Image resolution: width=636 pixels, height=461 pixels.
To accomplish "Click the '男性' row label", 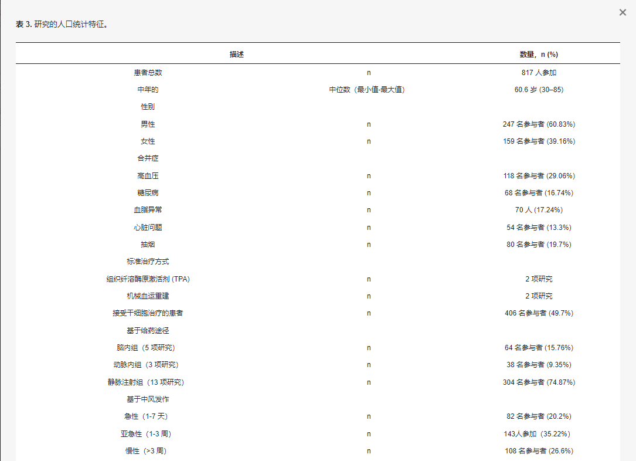I will [x=148, y=124].
